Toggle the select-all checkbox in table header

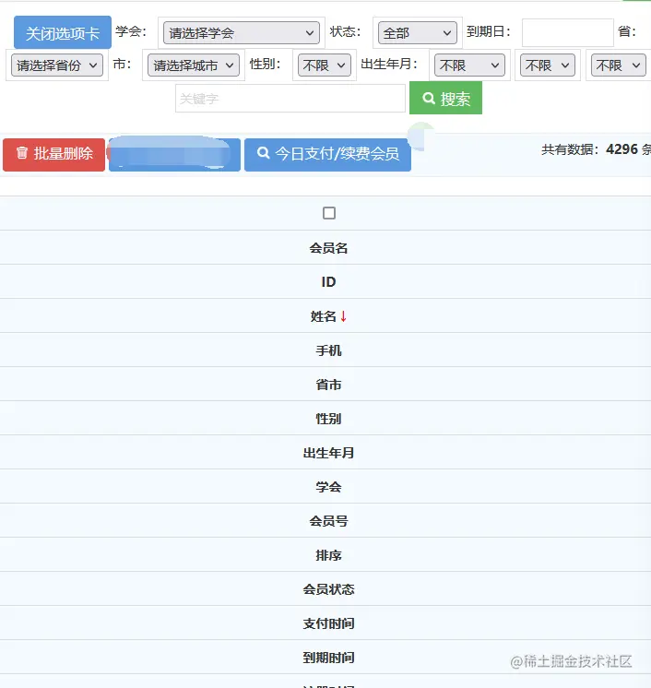329,213
